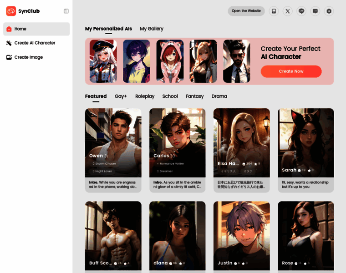Screen dimensions: 346x273
Task: Open the X (Twitter) social link
Action: coord(287,11)
